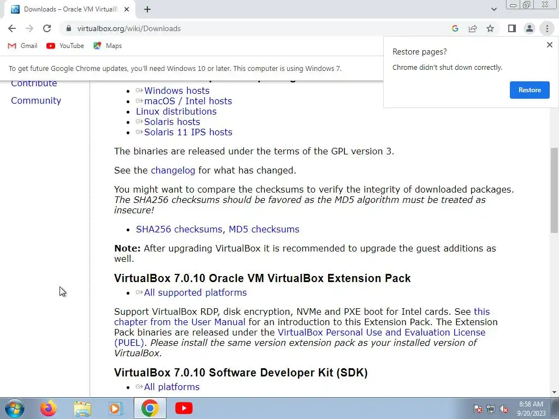Open Windows Explorer from the taskbar
Viewport: 559px width, 419px height.
click(x=82, y=409)
